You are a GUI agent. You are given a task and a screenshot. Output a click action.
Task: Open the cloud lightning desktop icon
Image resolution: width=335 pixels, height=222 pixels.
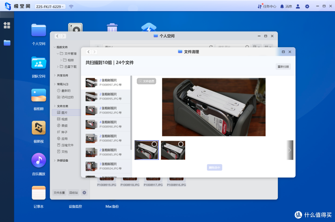coord(149,27)
